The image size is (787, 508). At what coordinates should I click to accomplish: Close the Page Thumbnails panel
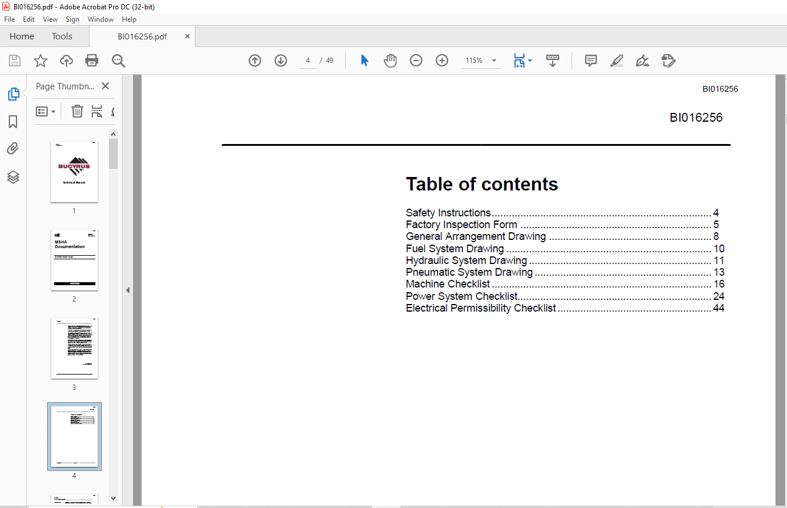point(105,86)
